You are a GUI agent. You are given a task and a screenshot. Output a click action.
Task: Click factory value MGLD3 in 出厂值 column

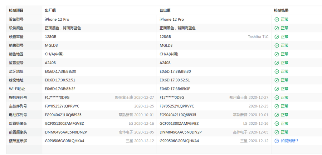pos(51,45)
